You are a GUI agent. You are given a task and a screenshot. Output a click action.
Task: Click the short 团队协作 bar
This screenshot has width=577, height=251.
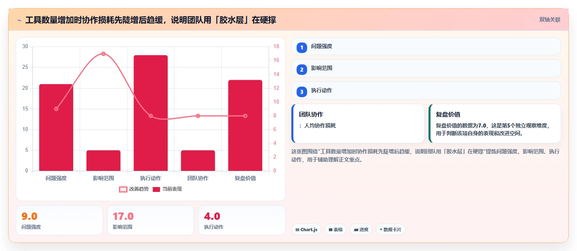point(198,161)
